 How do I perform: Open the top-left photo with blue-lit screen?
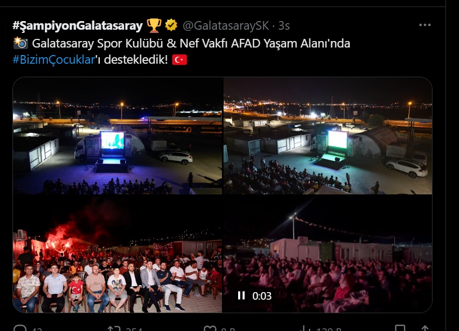point(117,136)
